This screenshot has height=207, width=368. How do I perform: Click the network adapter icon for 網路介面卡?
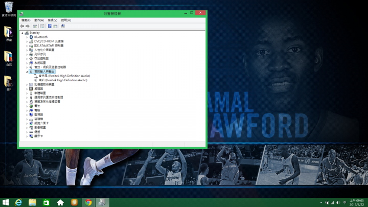(31, 123)
